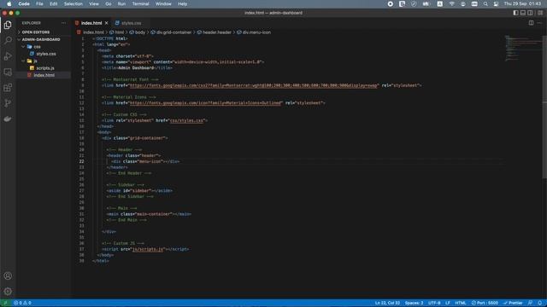Collapse the js folder
This screenshot has height=307, width=547.
tap(35, 61)
